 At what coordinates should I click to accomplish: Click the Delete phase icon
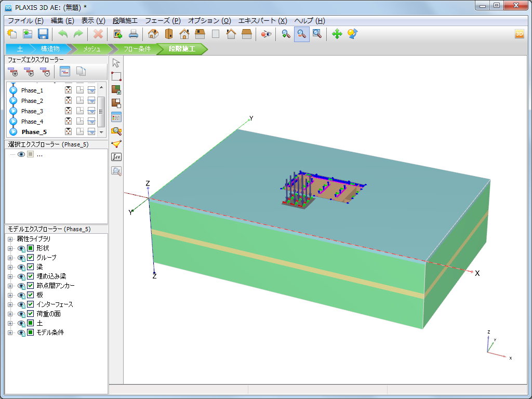coord(45,72)
